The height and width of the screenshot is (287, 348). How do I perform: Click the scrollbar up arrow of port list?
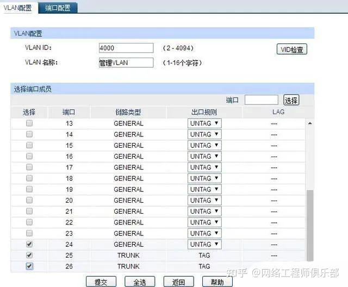310,123
